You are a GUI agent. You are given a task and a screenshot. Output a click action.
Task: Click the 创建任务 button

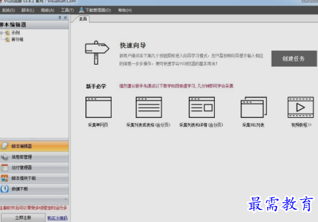[x=294, y=58]
